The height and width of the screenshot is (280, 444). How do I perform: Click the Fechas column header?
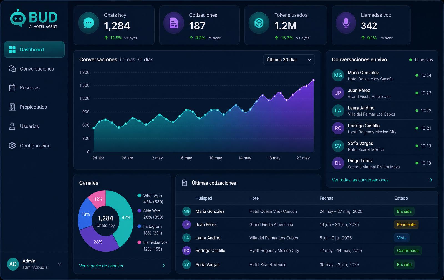point(326,198)
